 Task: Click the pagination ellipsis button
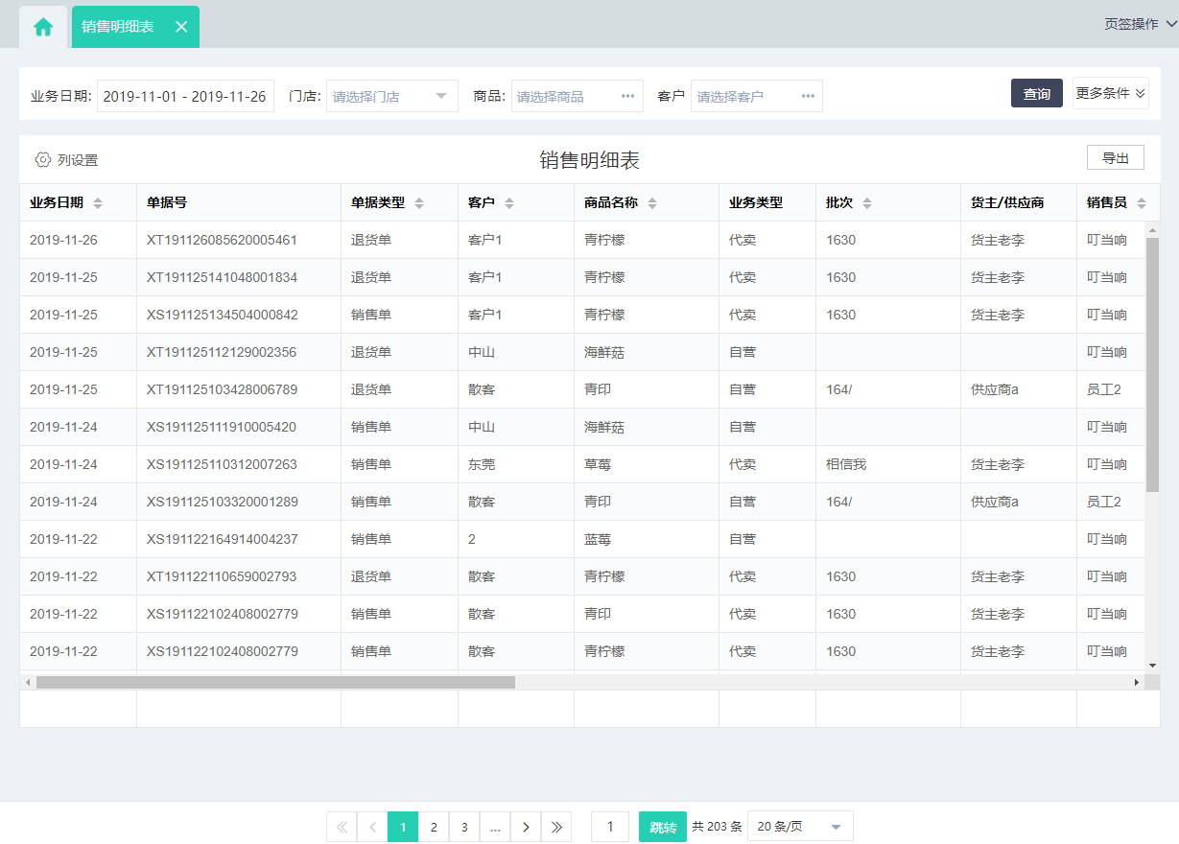tap(495, 827)
